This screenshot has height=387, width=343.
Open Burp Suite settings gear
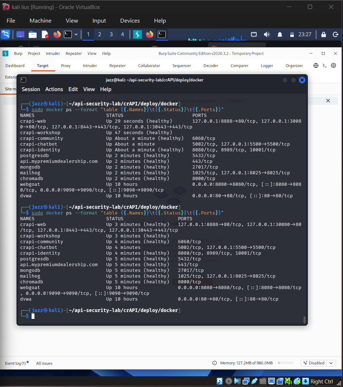point(333,65)
